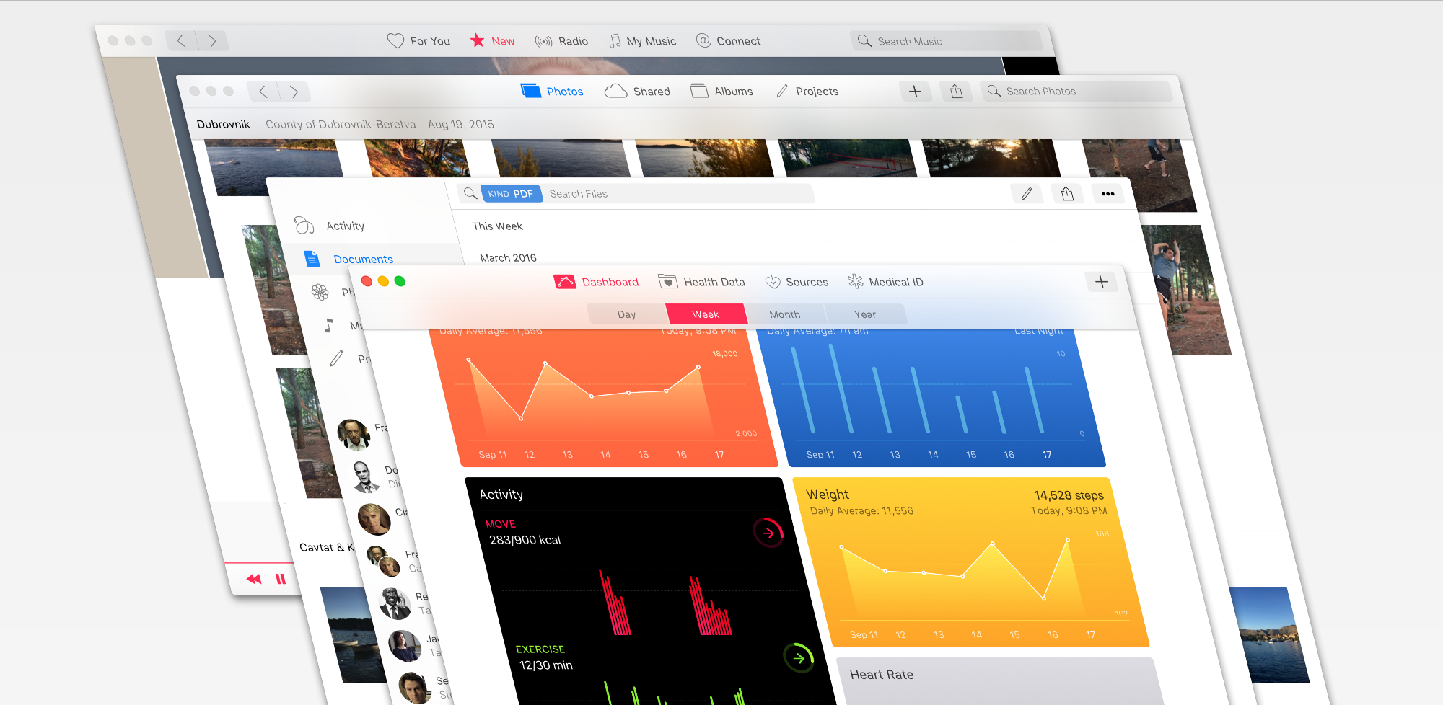
Task: Open the Exercise activity arrow ring
Action: [x=799, y=657]
